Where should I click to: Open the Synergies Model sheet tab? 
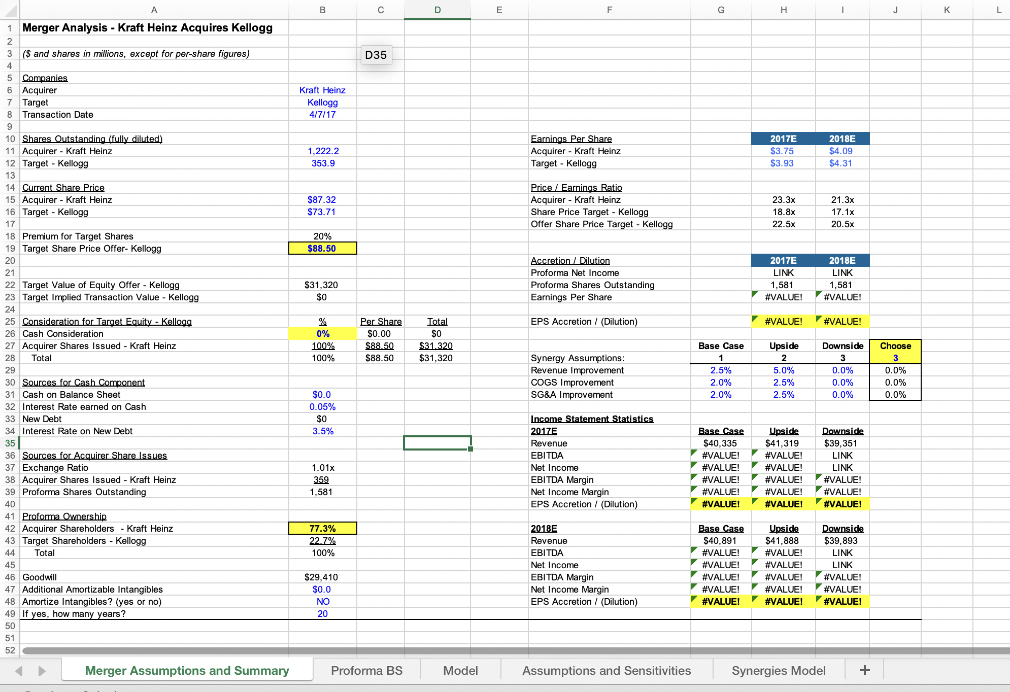tap(778, 670)
